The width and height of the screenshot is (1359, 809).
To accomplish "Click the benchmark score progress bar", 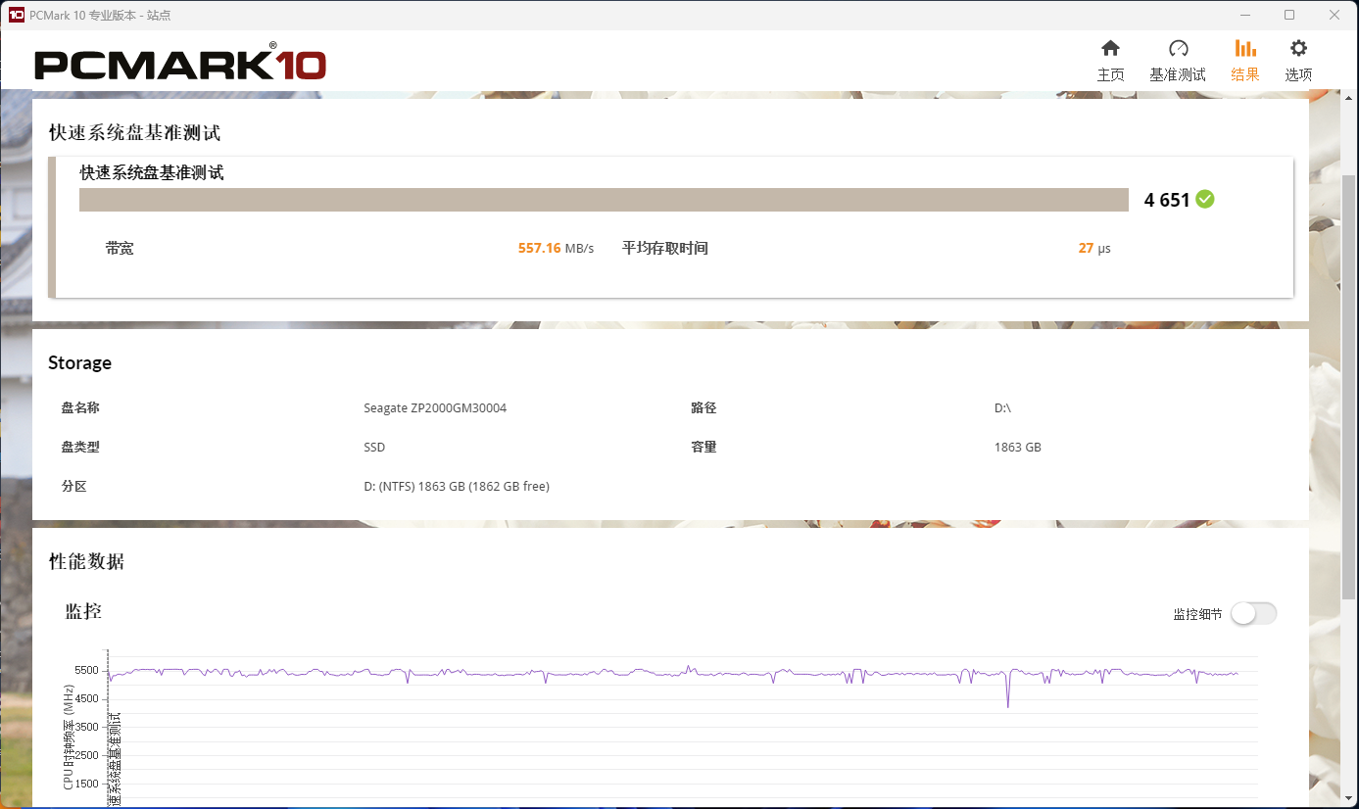I will [604, 200].
